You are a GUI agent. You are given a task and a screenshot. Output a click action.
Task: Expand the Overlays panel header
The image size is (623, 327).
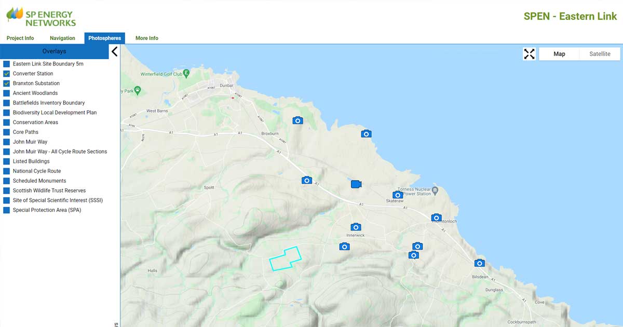coord(54,51)
